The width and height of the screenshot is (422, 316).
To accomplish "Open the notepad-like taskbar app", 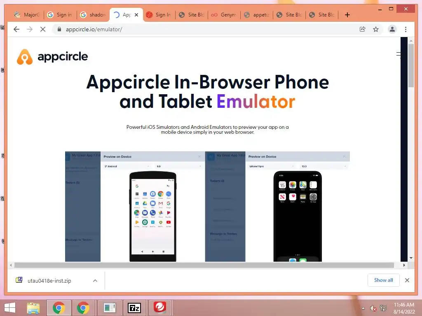I will coord(110,308).
